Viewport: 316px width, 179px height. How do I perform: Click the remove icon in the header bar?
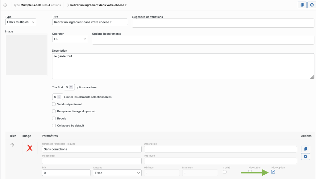click(311, 5)
